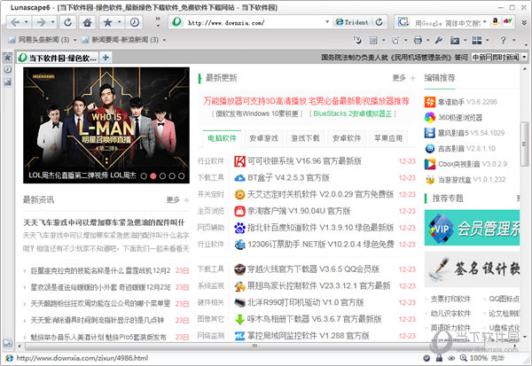Open the 中新网即时新闻 ticker dropdown
Screen dimensions: 532x366
(524, 57)
